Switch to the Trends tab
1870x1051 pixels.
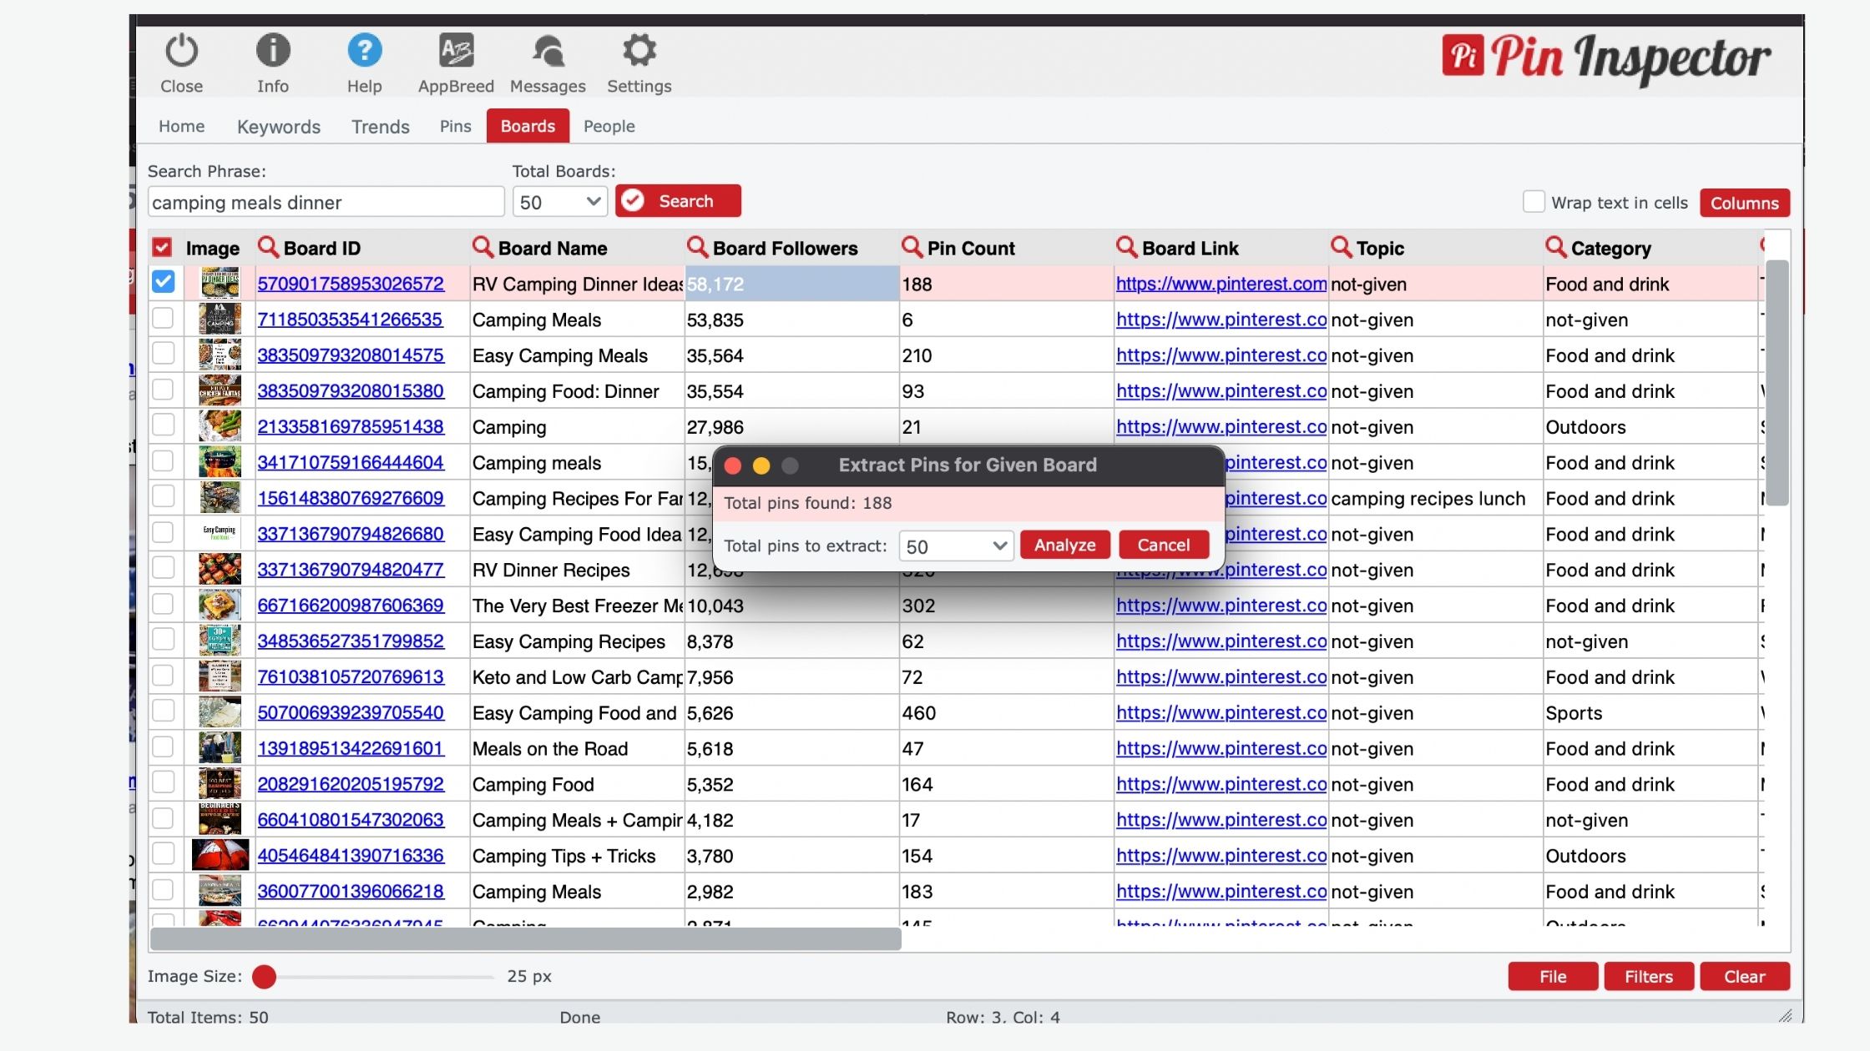tap(381, 126)
